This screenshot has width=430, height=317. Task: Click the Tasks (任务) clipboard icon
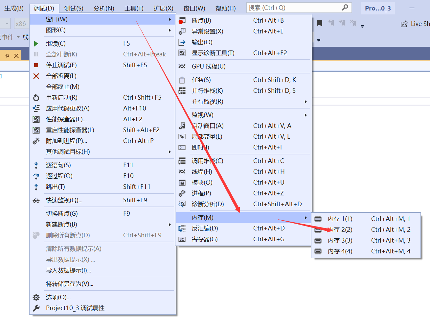click(182, 80)
